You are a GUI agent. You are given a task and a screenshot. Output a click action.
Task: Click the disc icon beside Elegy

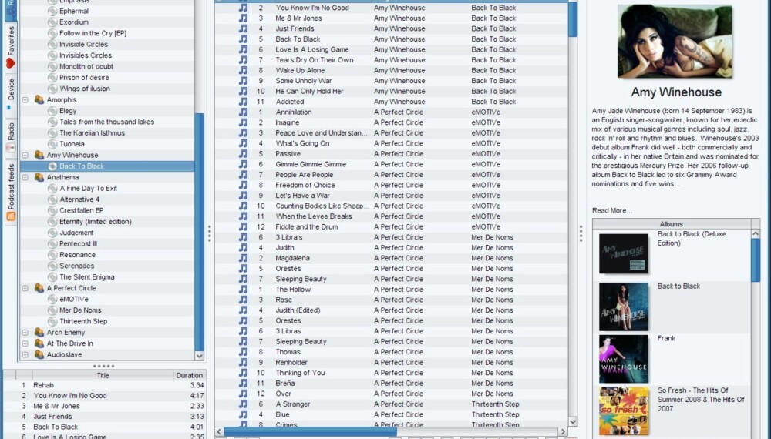coord(52,111)
